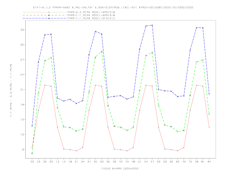This screenshot has width=228, height=176.
Task: Click x-axis forecast hour label 48
Action: point(133,162)
